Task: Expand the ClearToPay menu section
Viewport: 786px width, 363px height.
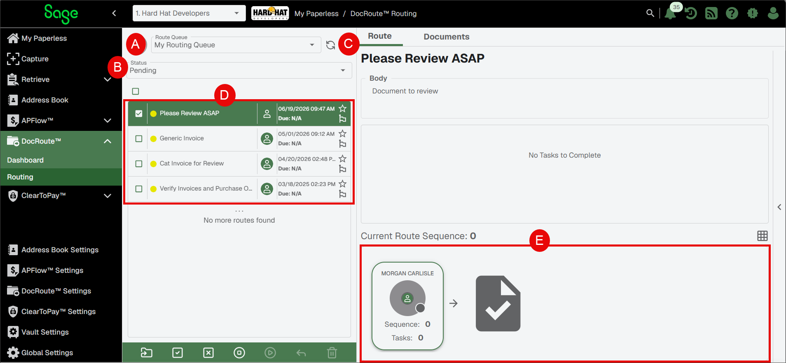Action: pyautogui.click(x=108, y=195)
